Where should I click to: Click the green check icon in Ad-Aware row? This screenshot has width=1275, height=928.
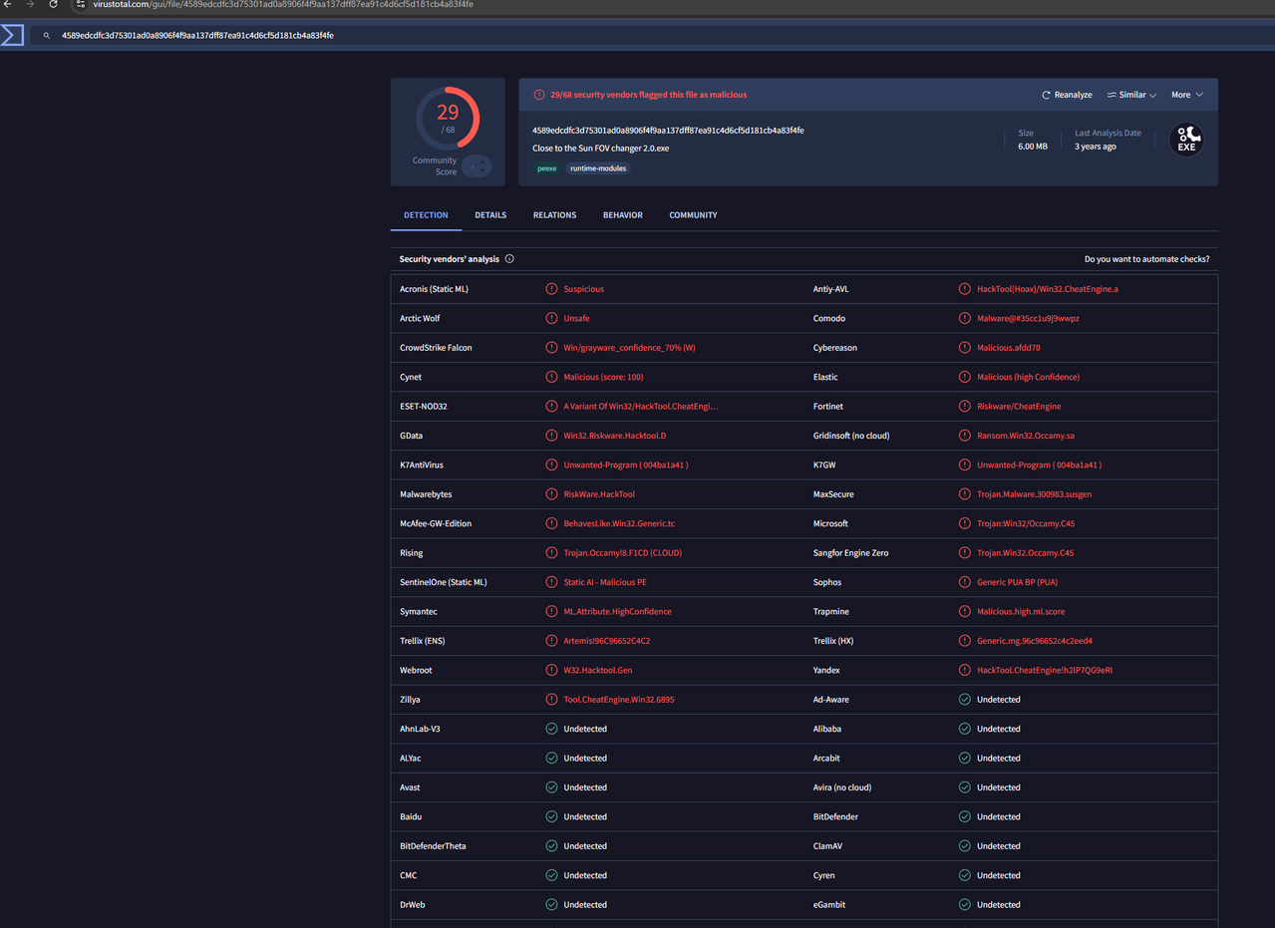pos(965,700)
